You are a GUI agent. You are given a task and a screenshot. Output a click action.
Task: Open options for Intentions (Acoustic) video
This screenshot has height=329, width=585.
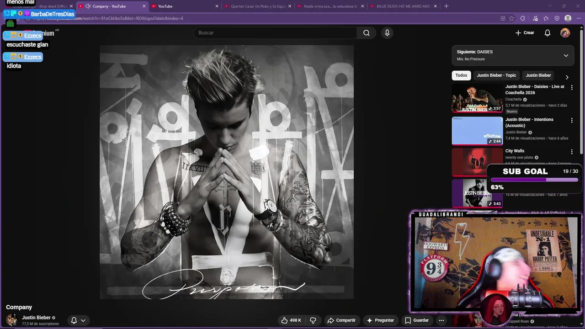pos(571,120)
